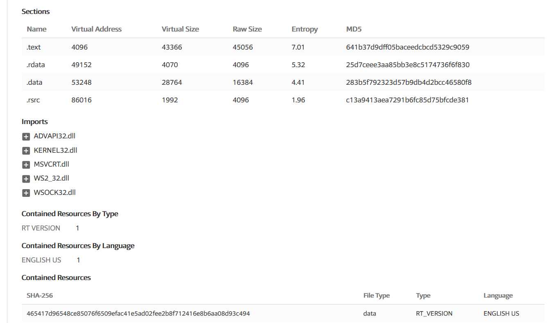Click the Language column header
This screenshot has width=555, height=323.
click(498, 296)
